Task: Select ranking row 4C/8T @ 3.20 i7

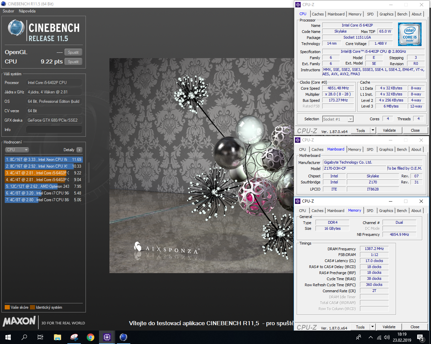Action: (x=43, y=193)
